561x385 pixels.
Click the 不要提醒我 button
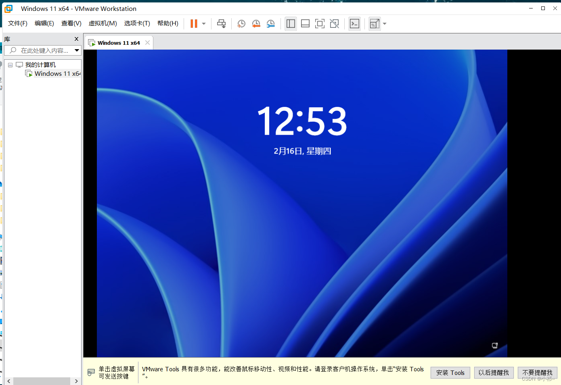538,373
